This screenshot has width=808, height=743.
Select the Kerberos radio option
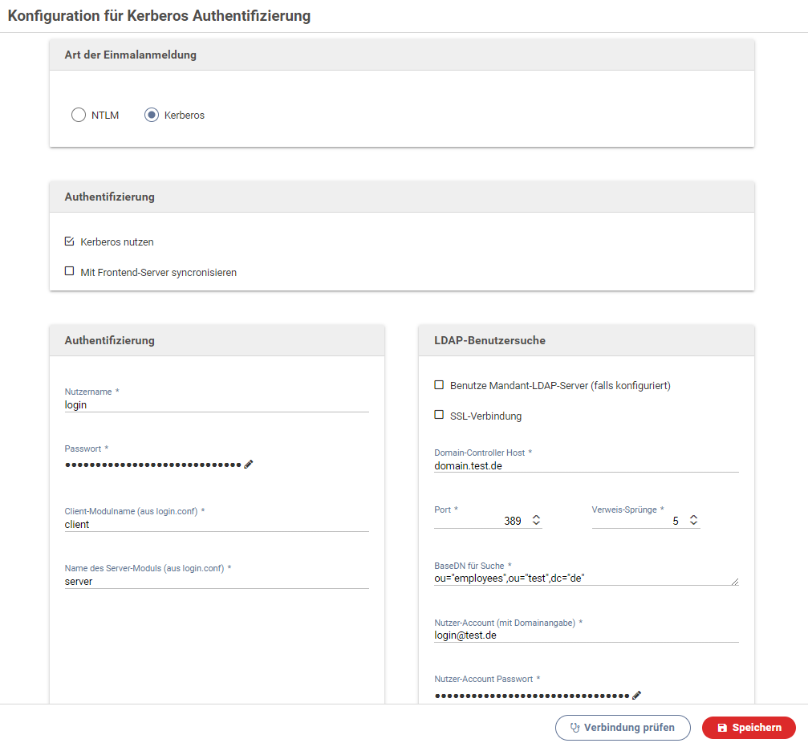coord(152,115)
